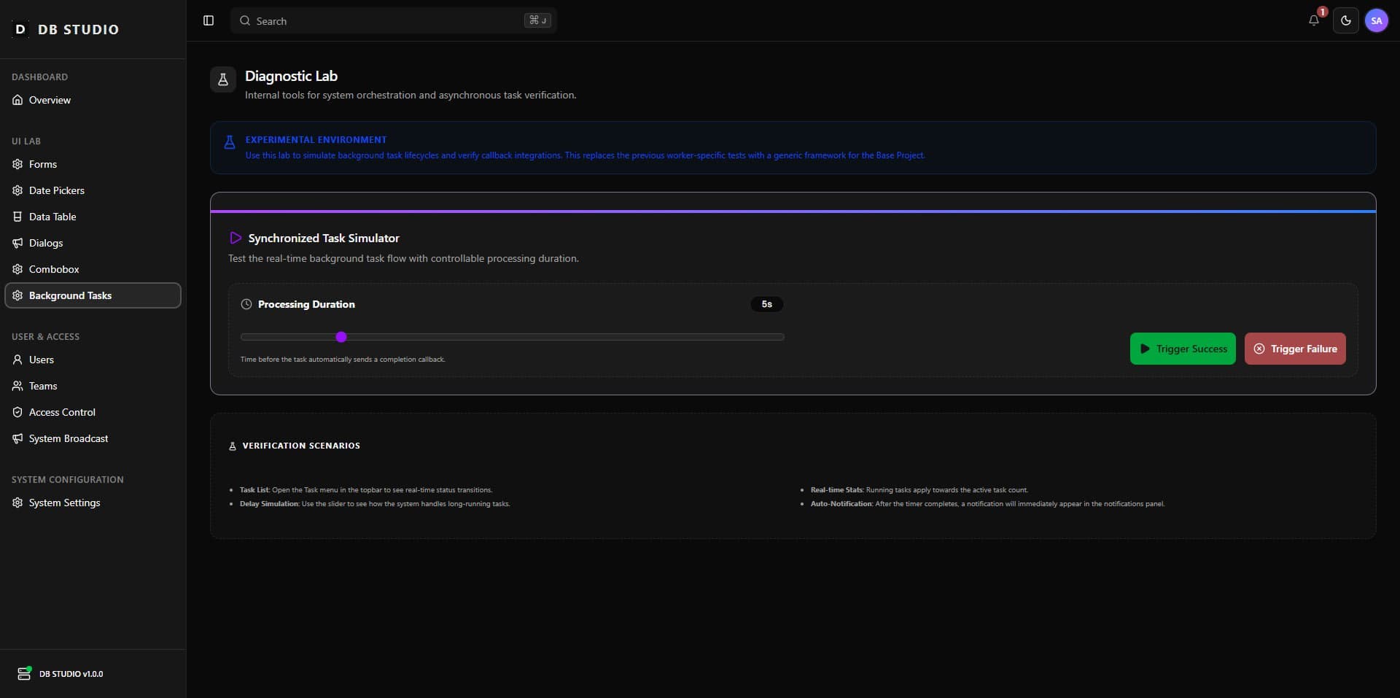Collapse the sidebar using panel icon
The image size is (1400, 698).
tap(209, 20)
